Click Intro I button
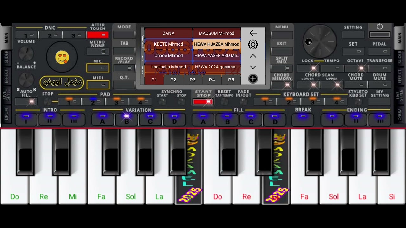This screenshot has width=406, height=228. click(x=26, y=120)
